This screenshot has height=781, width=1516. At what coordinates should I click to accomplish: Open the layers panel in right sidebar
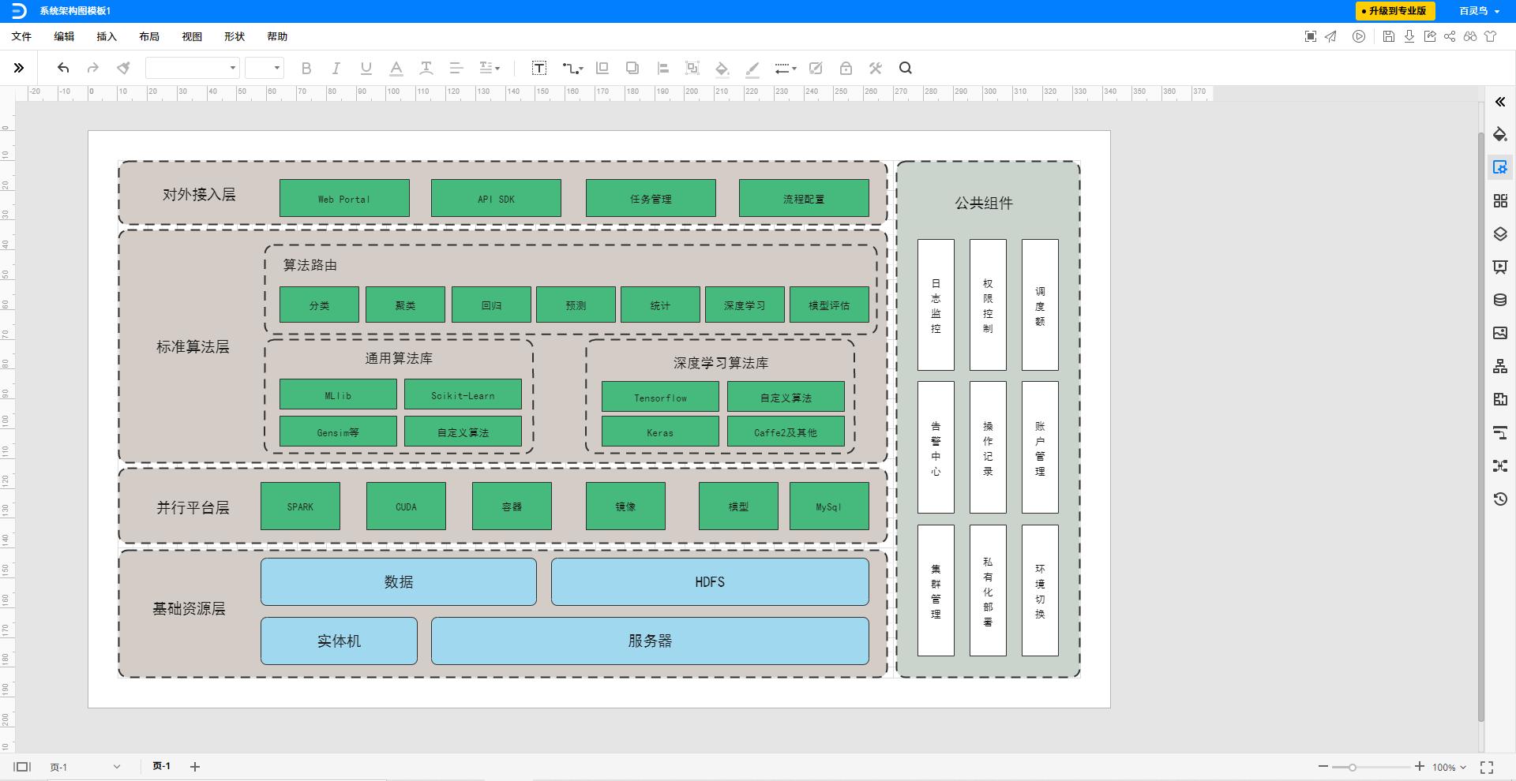(x=1500, y=234)
